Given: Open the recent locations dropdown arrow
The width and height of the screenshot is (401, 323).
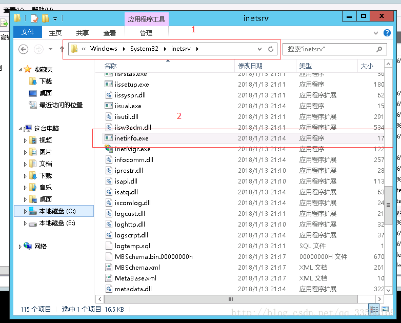Looking at the screenshot, I should 51,49.
